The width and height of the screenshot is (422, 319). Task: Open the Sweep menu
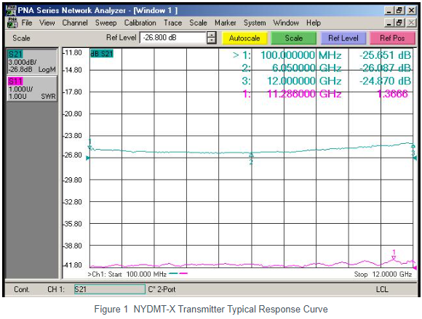tap(105, 23)
